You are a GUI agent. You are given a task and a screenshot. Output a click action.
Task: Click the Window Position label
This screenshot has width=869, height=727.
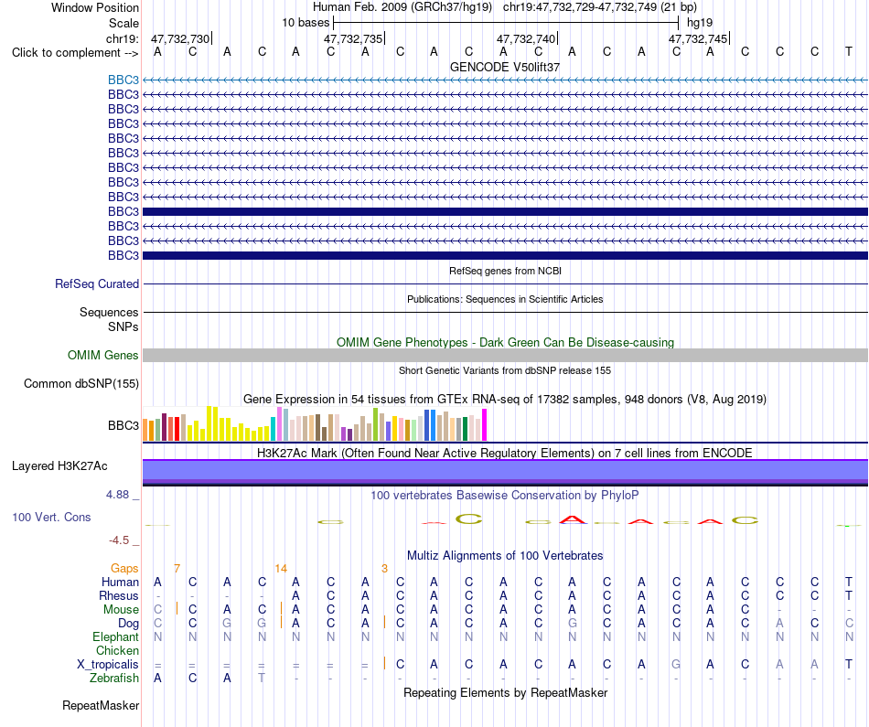pyautogui.click(x=95, y=7)
